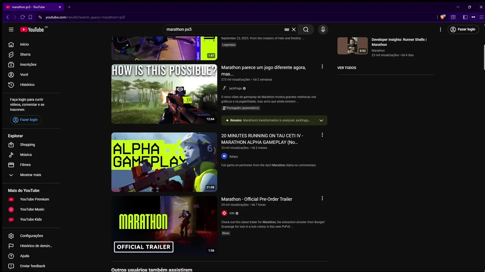
Task: Click the Novo badge under IGN video
Action: pyautogui.click(x=226, y=233)
